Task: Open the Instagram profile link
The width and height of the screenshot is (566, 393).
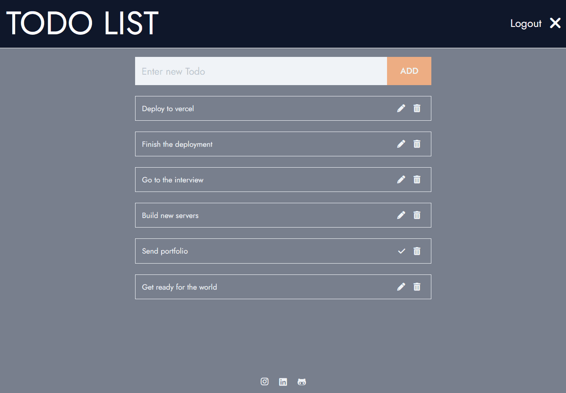Action: pos(265,382)
